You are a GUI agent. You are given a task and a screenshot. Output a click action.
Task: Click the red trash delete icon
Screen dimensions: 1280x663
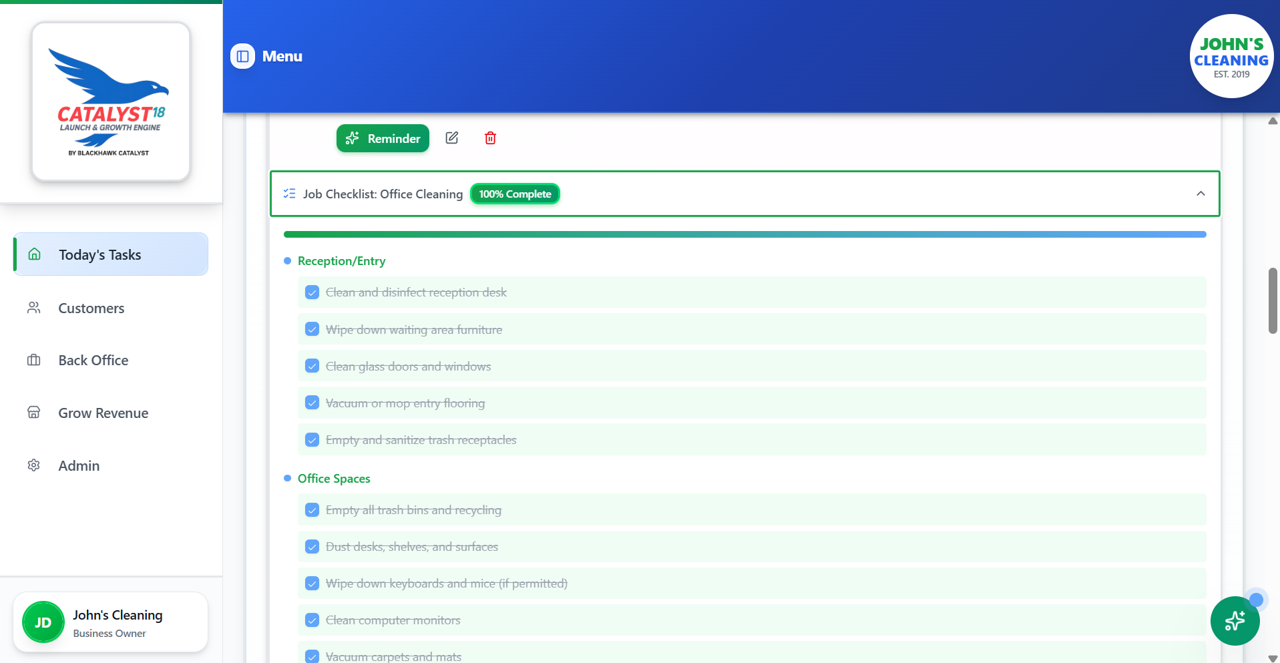point(490,138)
